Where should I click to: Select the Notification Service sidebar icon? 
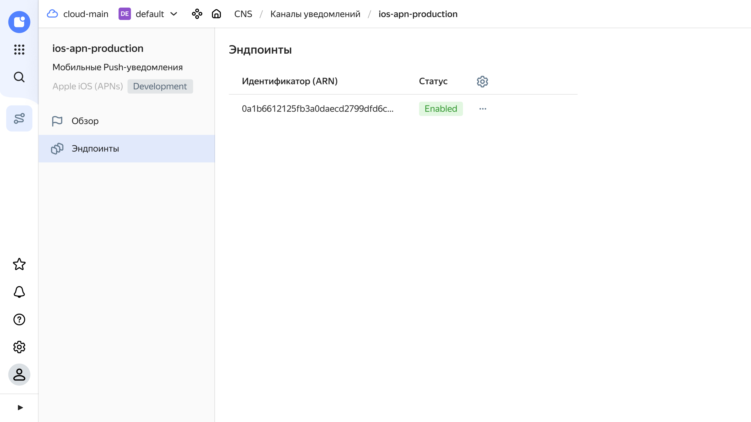point(19,118)
